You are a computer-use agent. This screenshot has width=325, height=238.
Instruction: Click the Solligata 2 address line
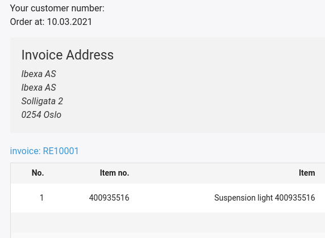(42, 101)
